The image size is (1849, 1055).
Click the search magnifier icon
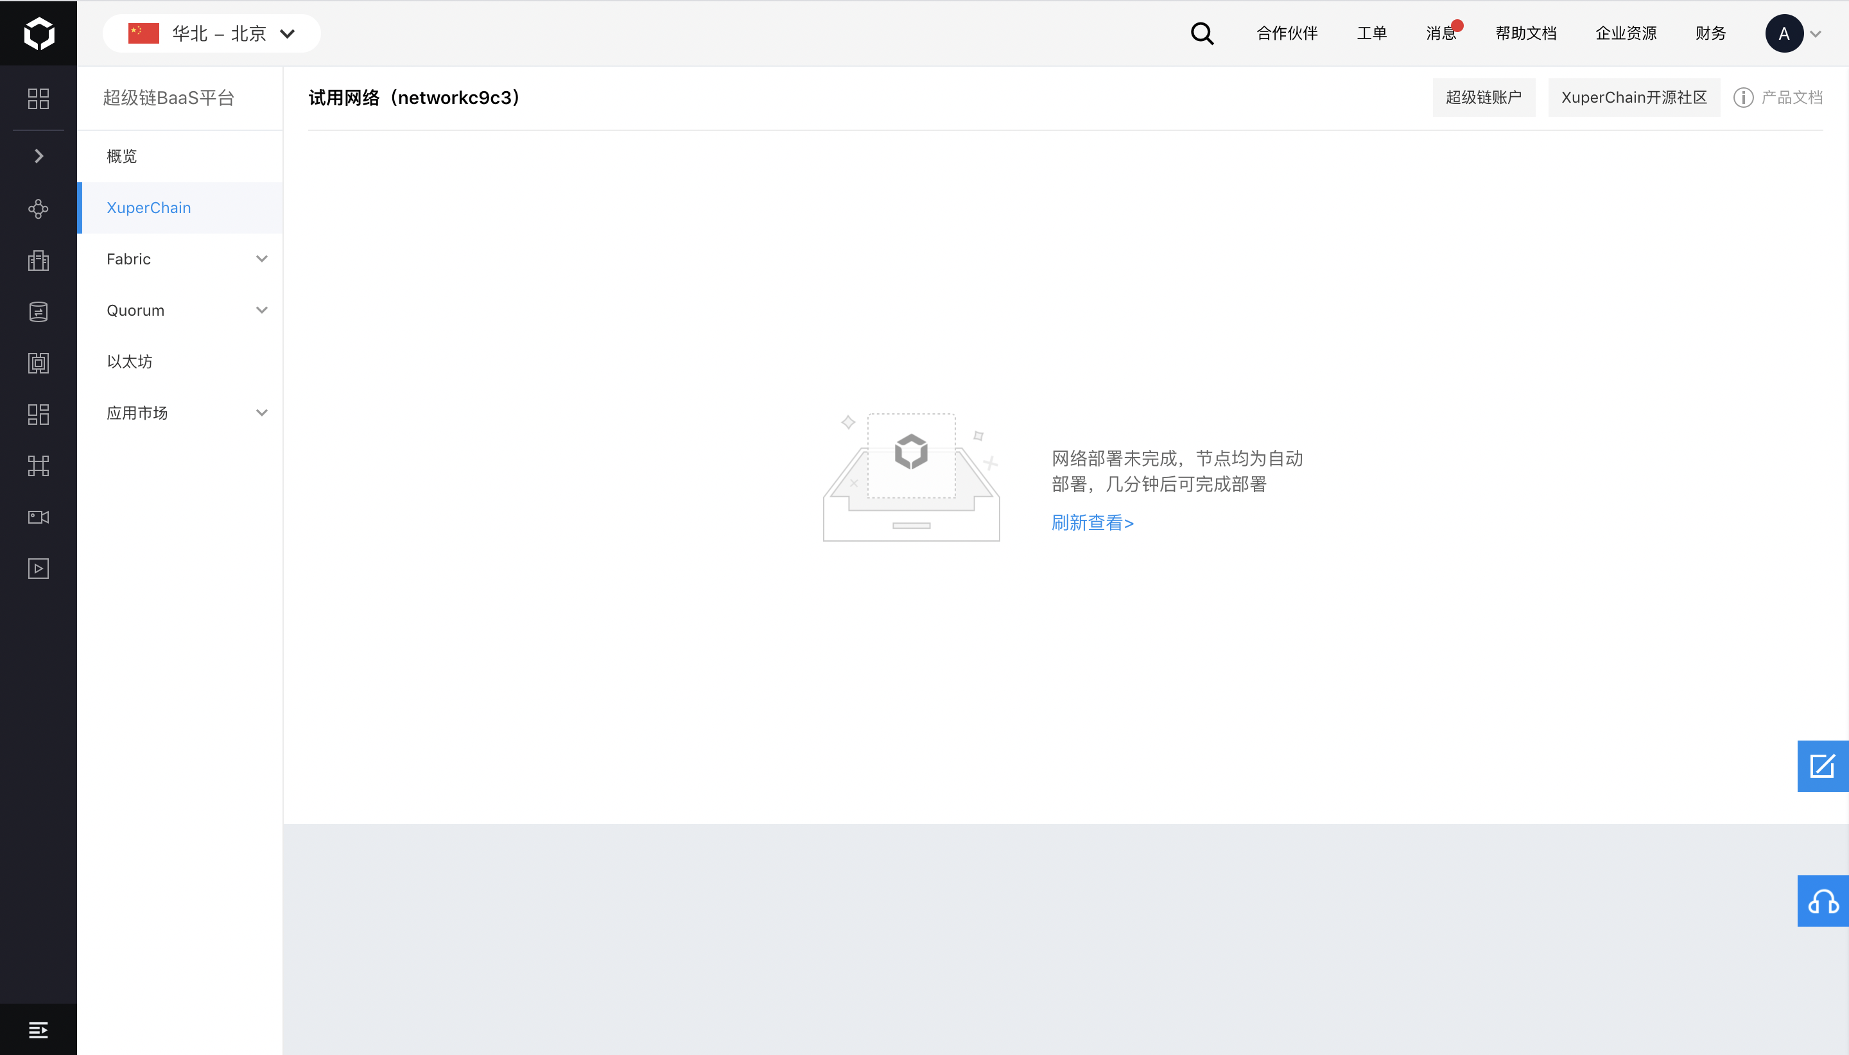point(1202,33)
